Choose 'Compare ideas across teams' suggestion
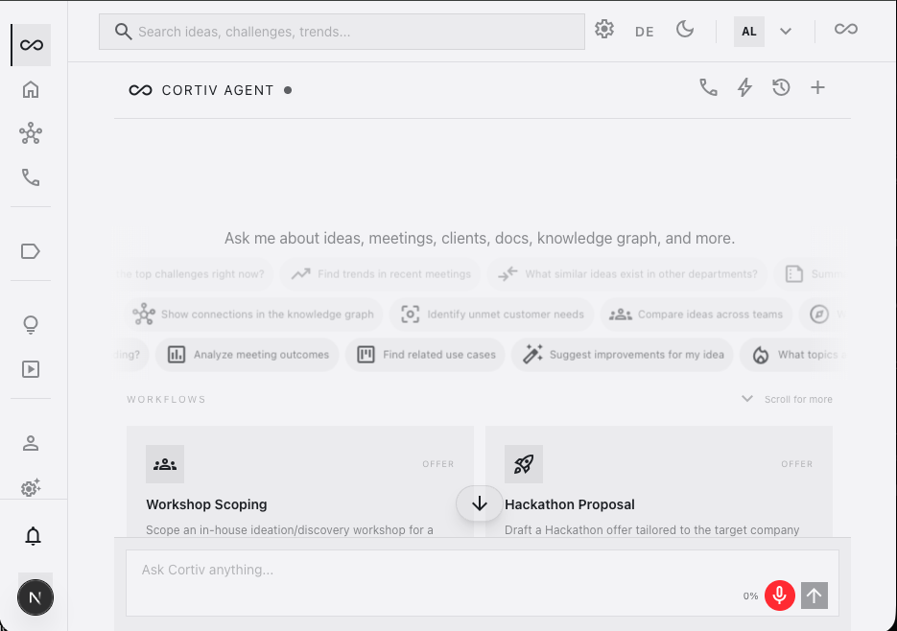Viewport: 897px width, 631px height. [x=696, y=315]
